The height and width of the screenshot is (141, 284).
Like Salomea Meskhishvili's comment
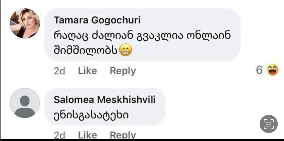click(x=87, y=135)
